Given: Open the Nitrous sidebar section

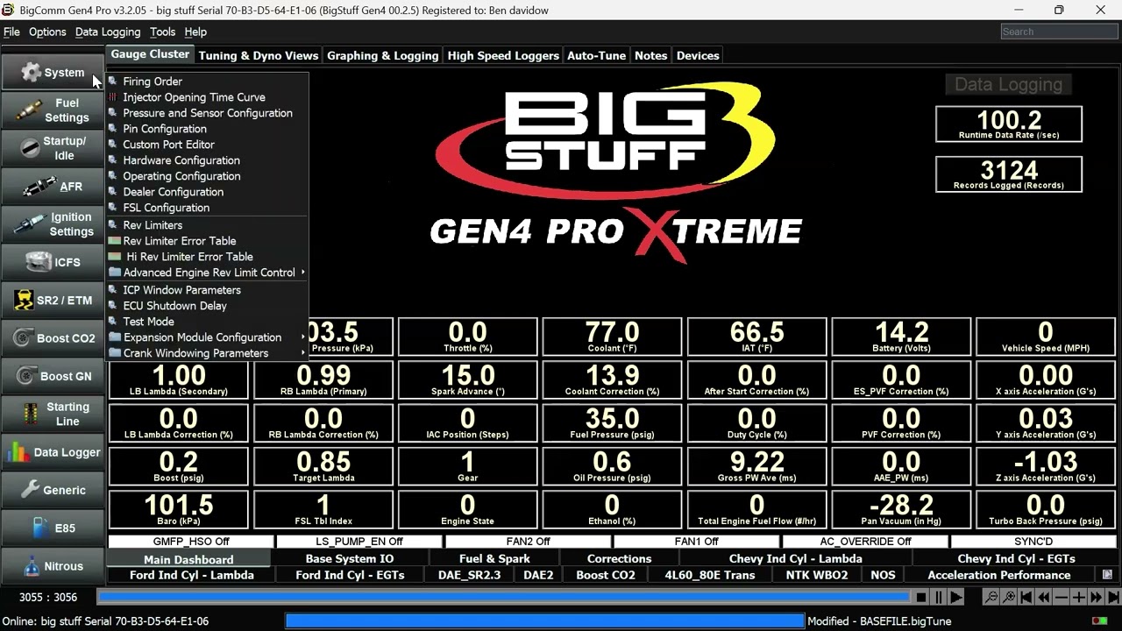Looking at the screenshot, I should [x=53, y=566].
